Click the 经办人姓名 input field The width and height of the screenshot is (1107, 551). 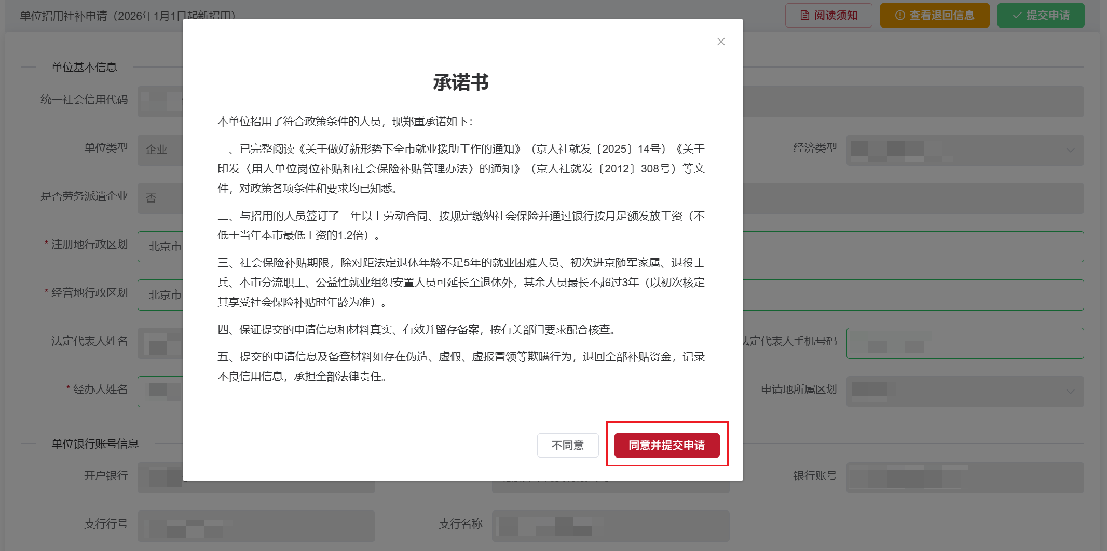[x=160, y=392]
